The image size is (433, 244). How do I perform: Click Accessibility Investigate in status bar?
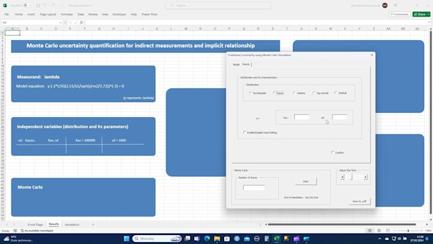point(37,231)
